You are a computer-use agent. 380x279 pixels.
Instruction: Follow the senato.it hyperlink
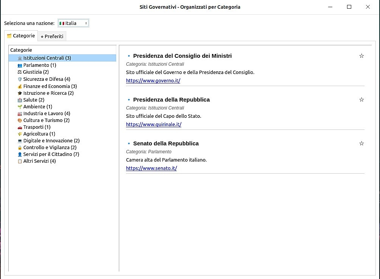[x=151, y=168]
